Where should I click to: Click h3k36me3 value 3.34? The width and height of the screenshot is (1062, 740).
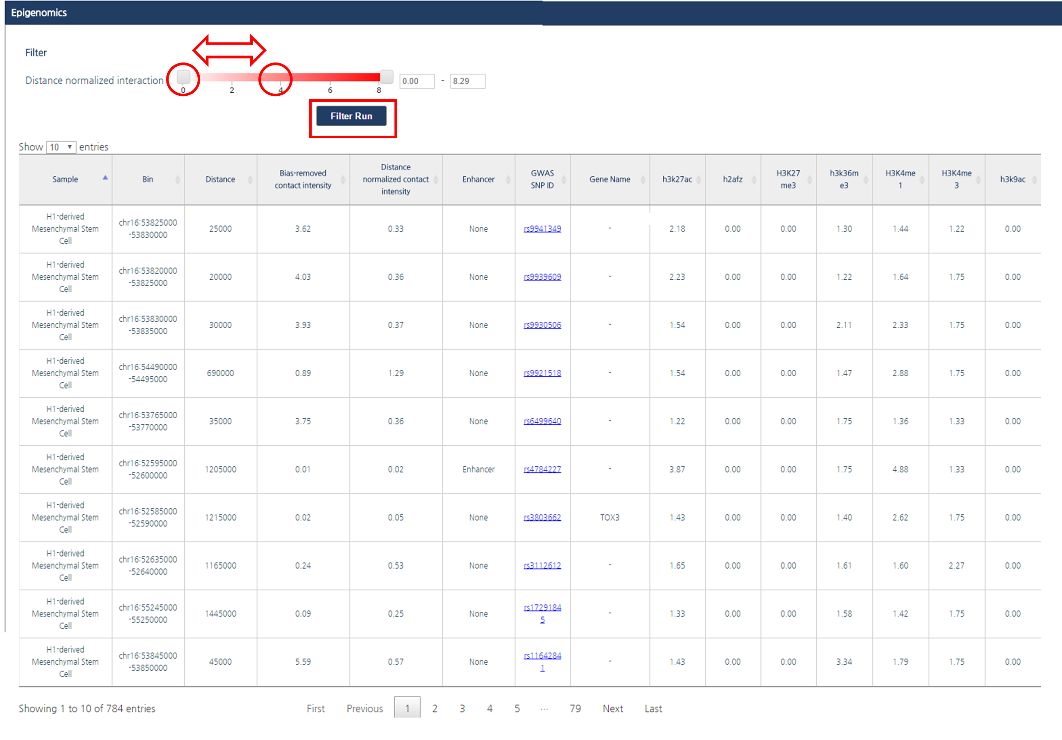point(844,662)
